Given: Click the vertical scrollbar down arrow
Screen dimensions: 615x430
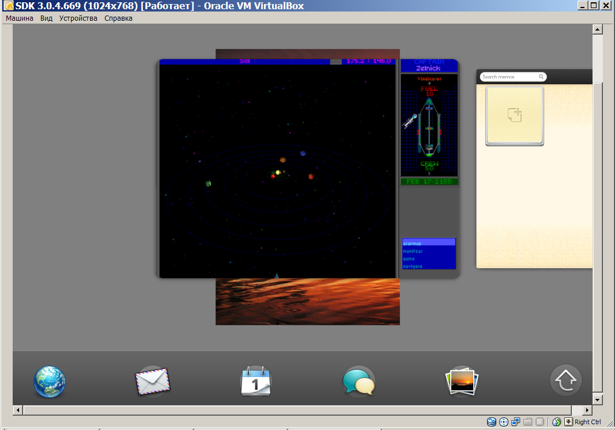Looking at the screenshot, I should 597,399.
